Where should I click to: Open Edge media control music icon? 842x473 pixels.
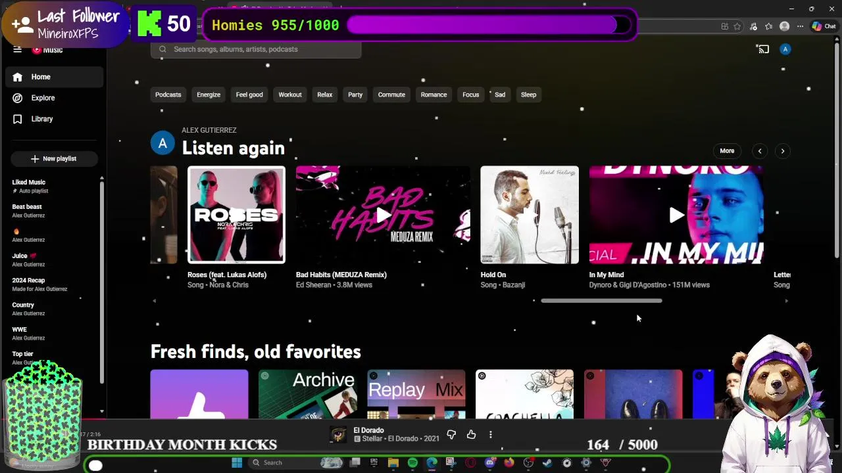point(753,26)
